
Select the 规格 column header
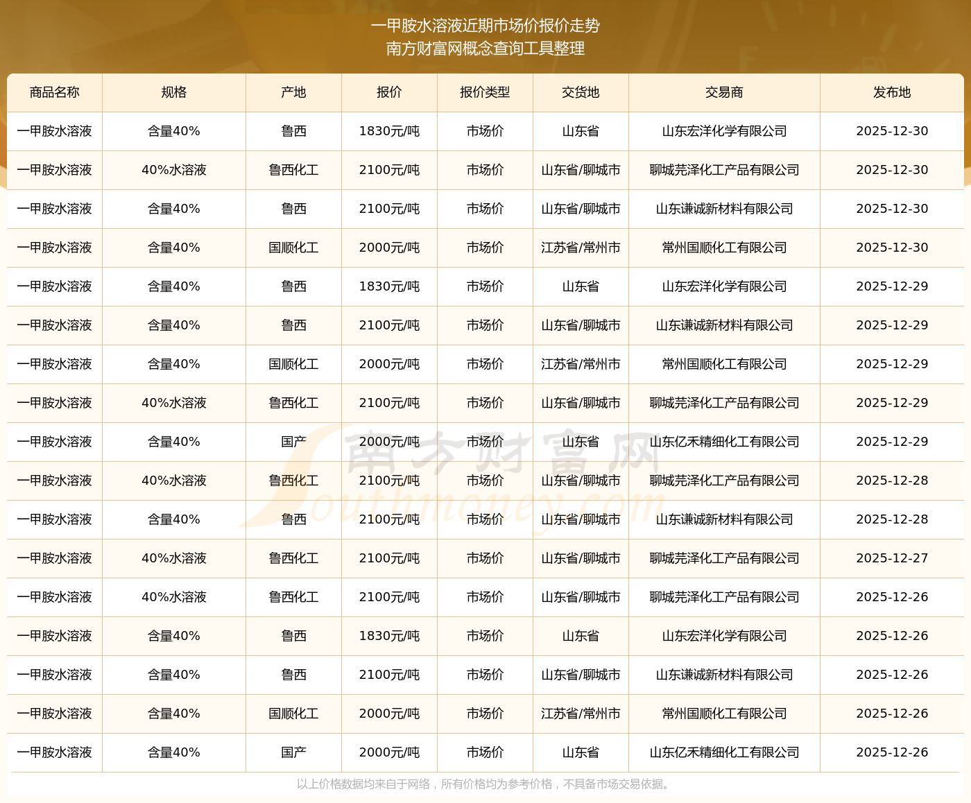174,92
